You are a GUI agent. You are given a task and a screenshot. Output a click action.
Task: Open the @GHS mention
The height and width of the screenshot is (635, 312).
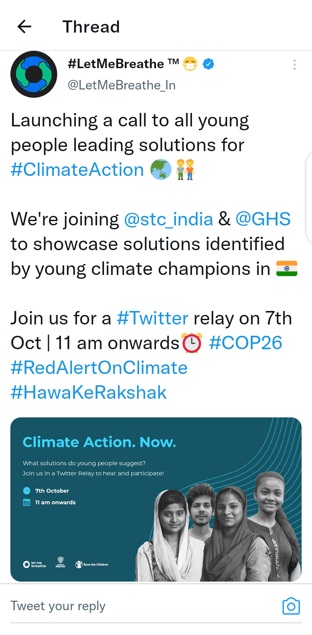(263, 219)
